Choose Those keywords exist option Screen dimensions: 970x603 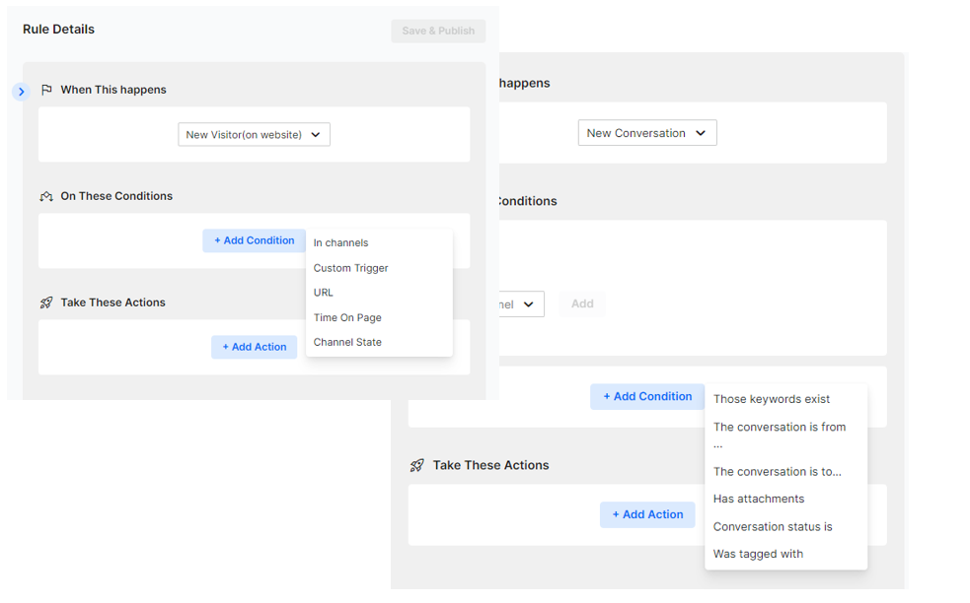click(772, 399)
